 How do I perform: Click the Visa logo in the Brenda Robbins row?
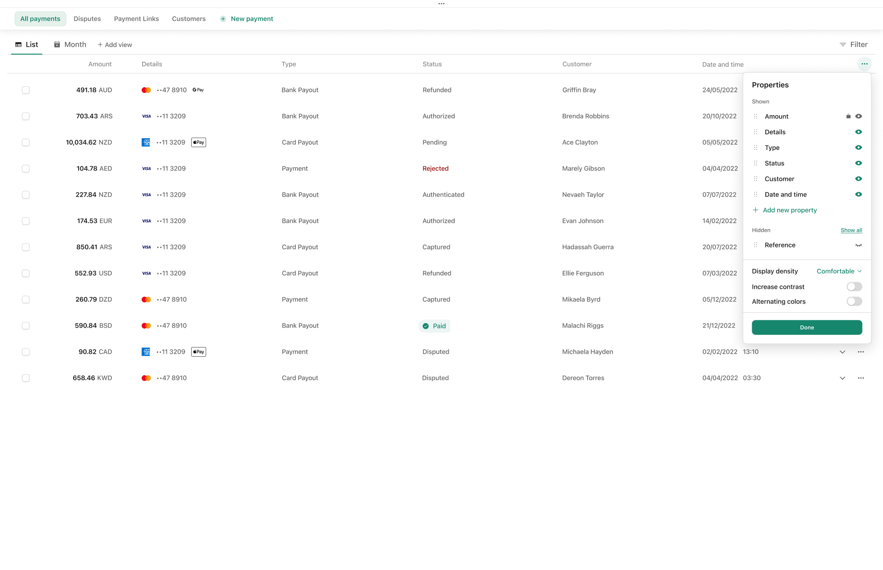tap(146, 116)
